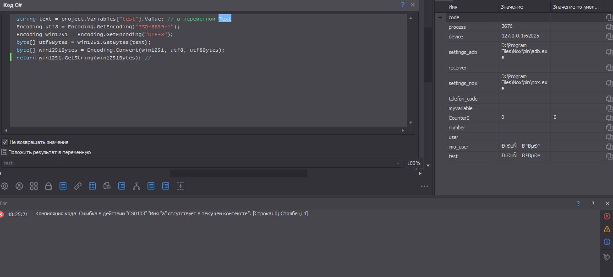This screenshot has height=277, width=613.
Task: Clear the log with the eraser icon
Action: tap(607, 257)
